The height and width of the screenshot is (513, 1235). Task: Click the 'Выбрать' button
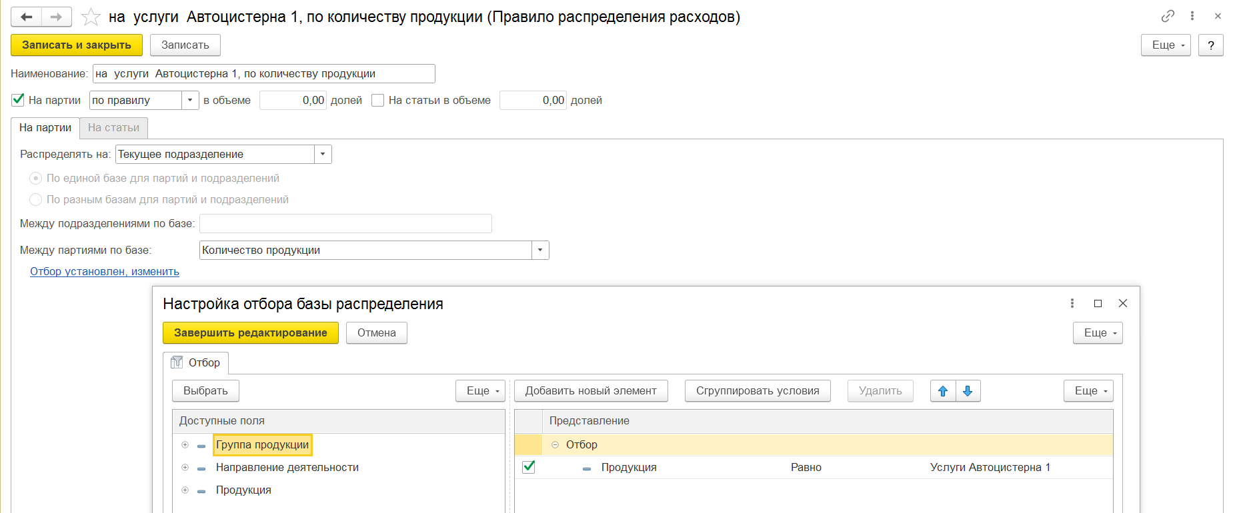tap(205, 391)
